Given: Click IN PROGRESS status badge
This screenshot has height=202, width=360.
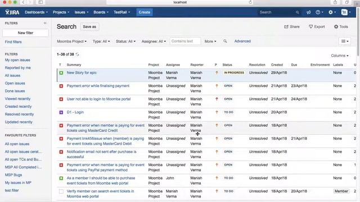Looking at the screenshot, I should (x=234, y=72).
